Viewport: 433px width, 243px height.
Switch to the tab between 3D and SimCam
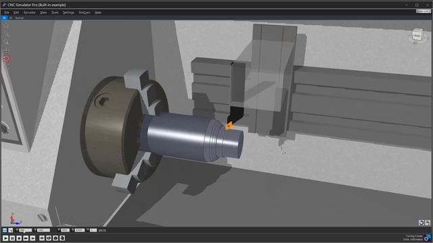point(11,18)
